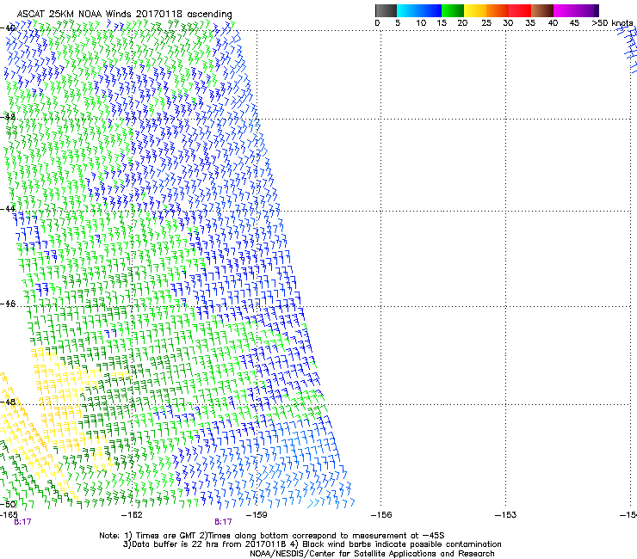
Task: Click the magenta-purple 40-50 knots legend band
Action: 576,10
